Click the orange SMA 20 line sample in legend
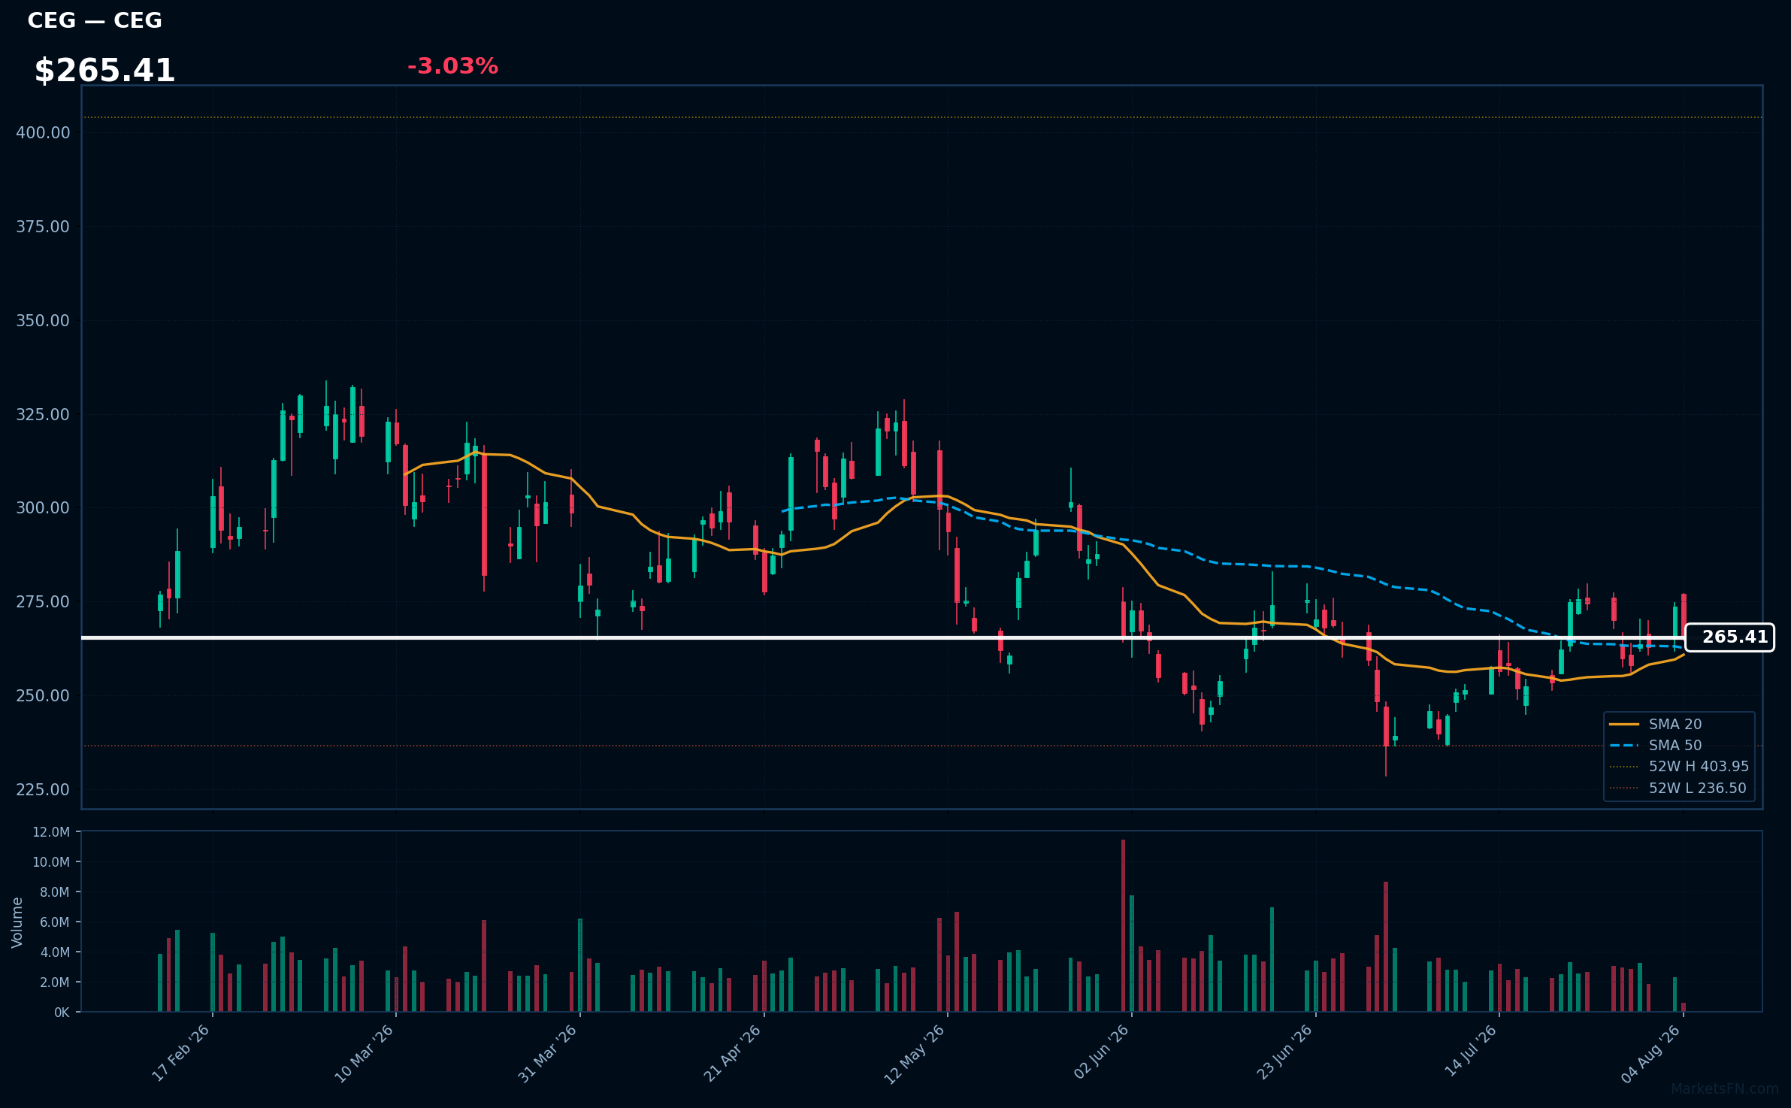The image size is (1791, 1108). coord(1624,724)
